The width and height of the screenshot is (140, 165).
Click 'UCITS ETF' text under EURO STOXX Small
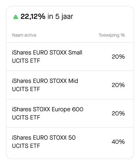click(x=26, y=61)
